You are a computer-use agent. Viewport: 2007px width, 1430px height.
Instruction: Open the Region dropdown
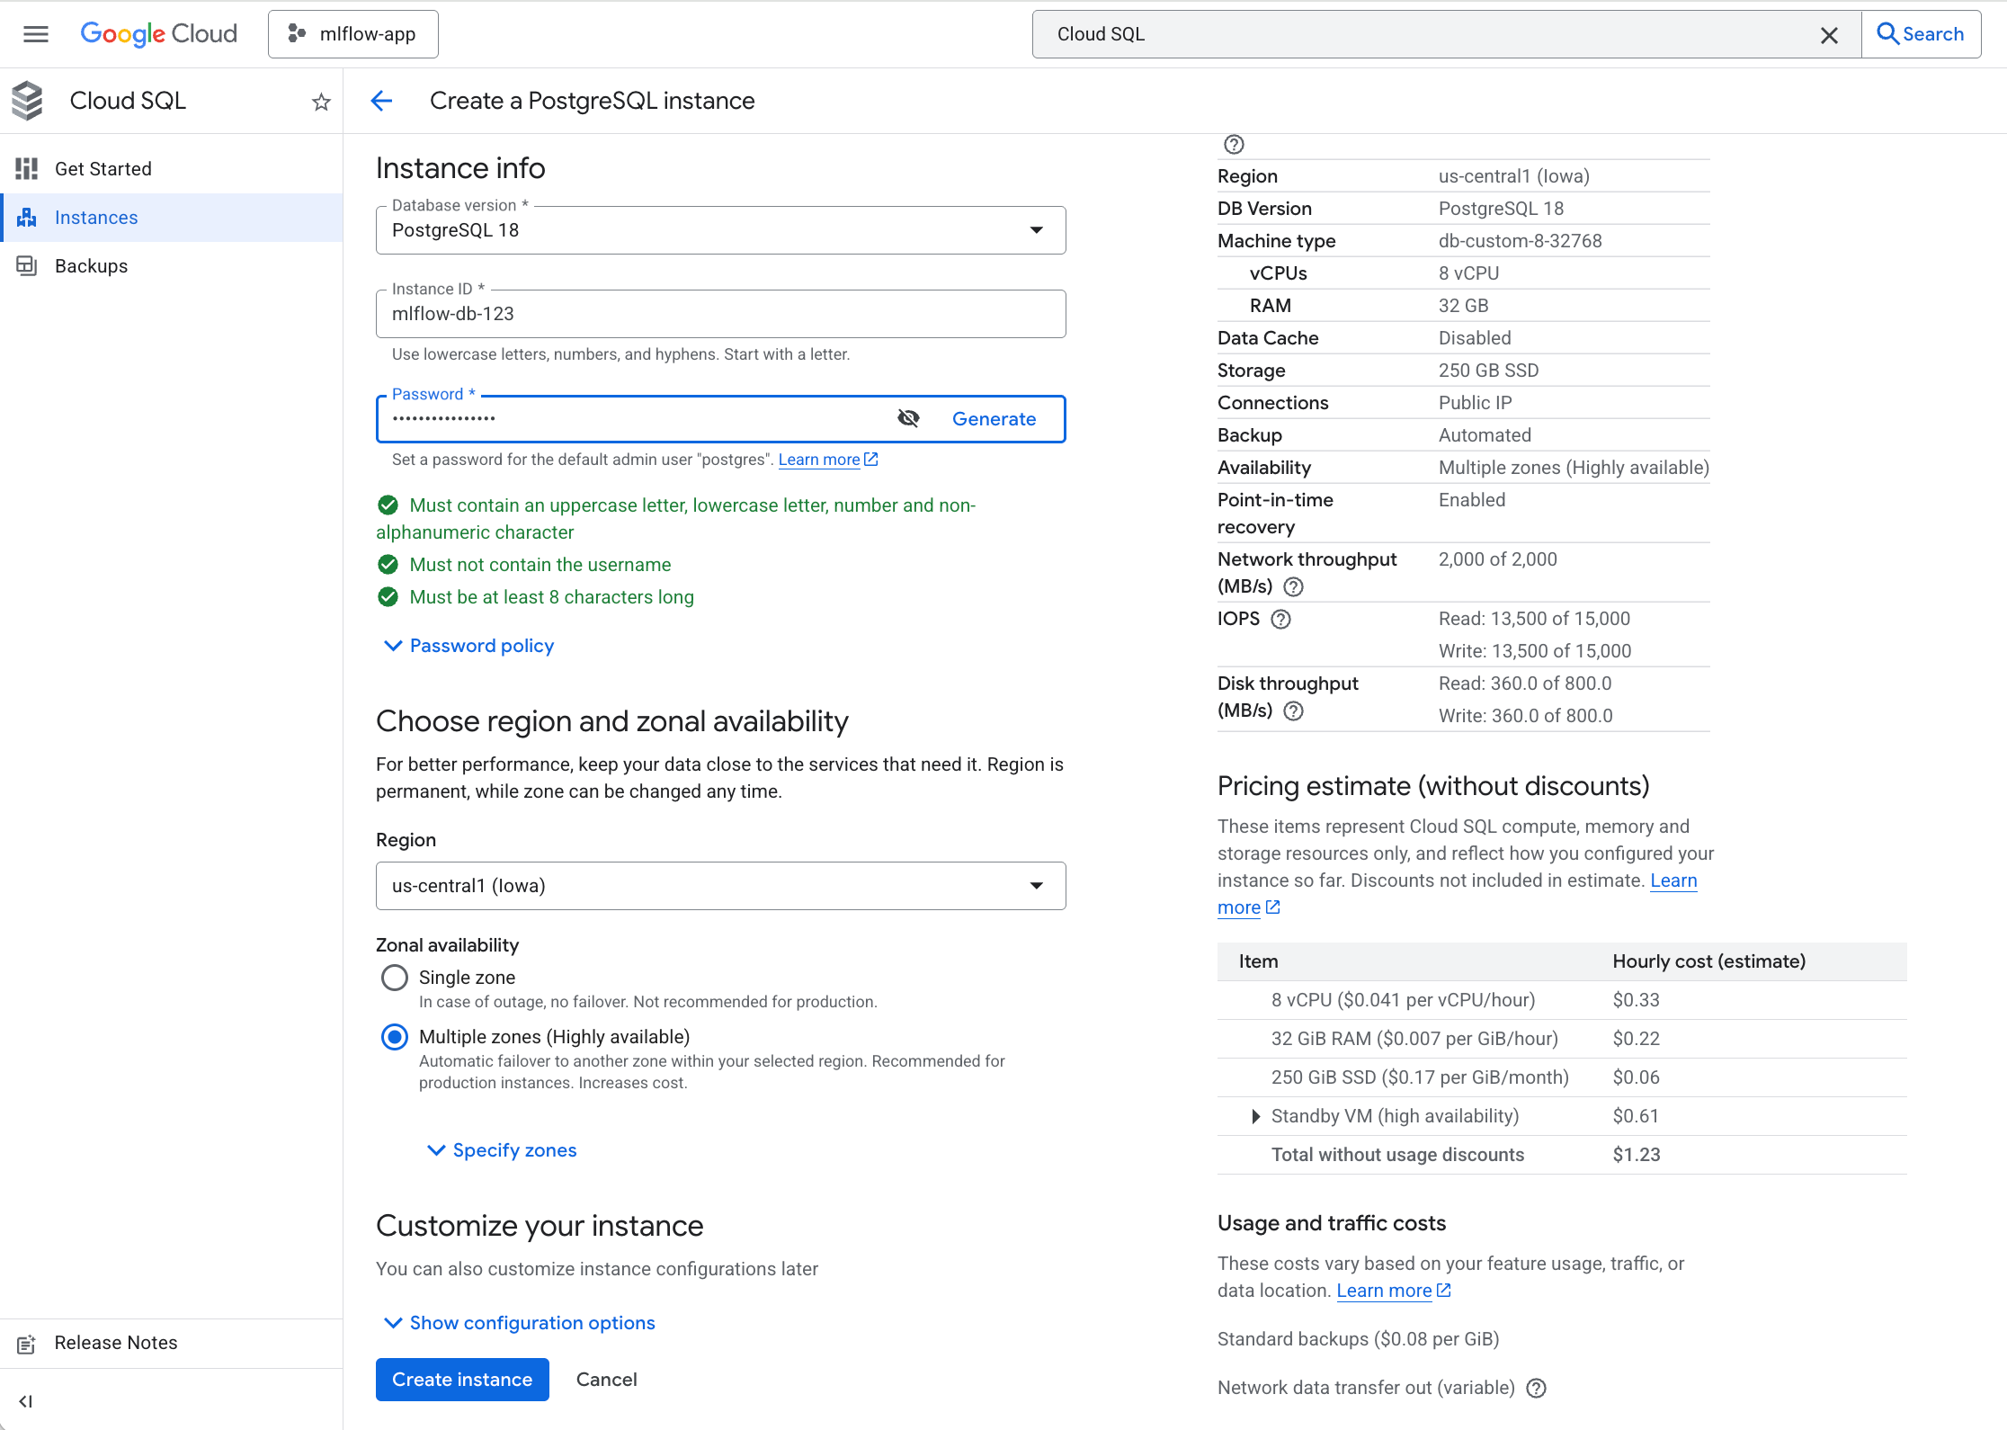pyautogui.click(x=1035, y=885)
